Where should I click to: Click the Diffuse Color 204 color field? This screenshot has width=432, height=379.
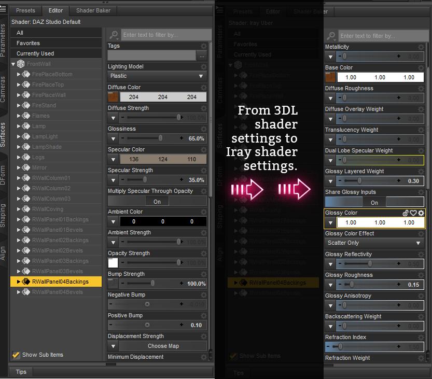click(163, 97)
